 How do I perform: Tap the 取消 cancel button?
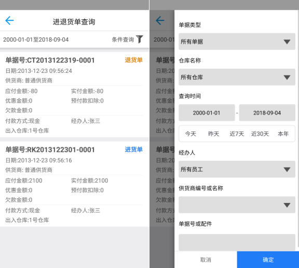click(206, 260)
